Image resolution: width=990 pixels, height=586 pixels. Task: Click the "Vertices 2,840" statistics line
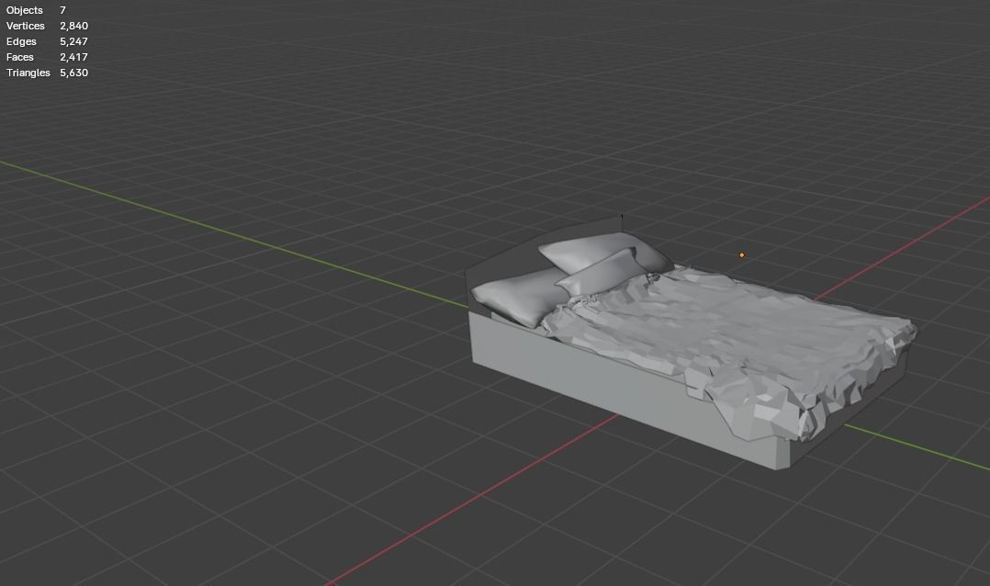(x=47, y=26)
